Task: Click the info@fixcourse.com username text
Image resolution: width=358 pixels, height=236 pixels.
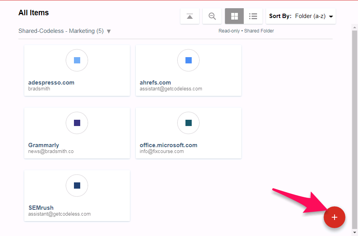Action: pos(162,151)
